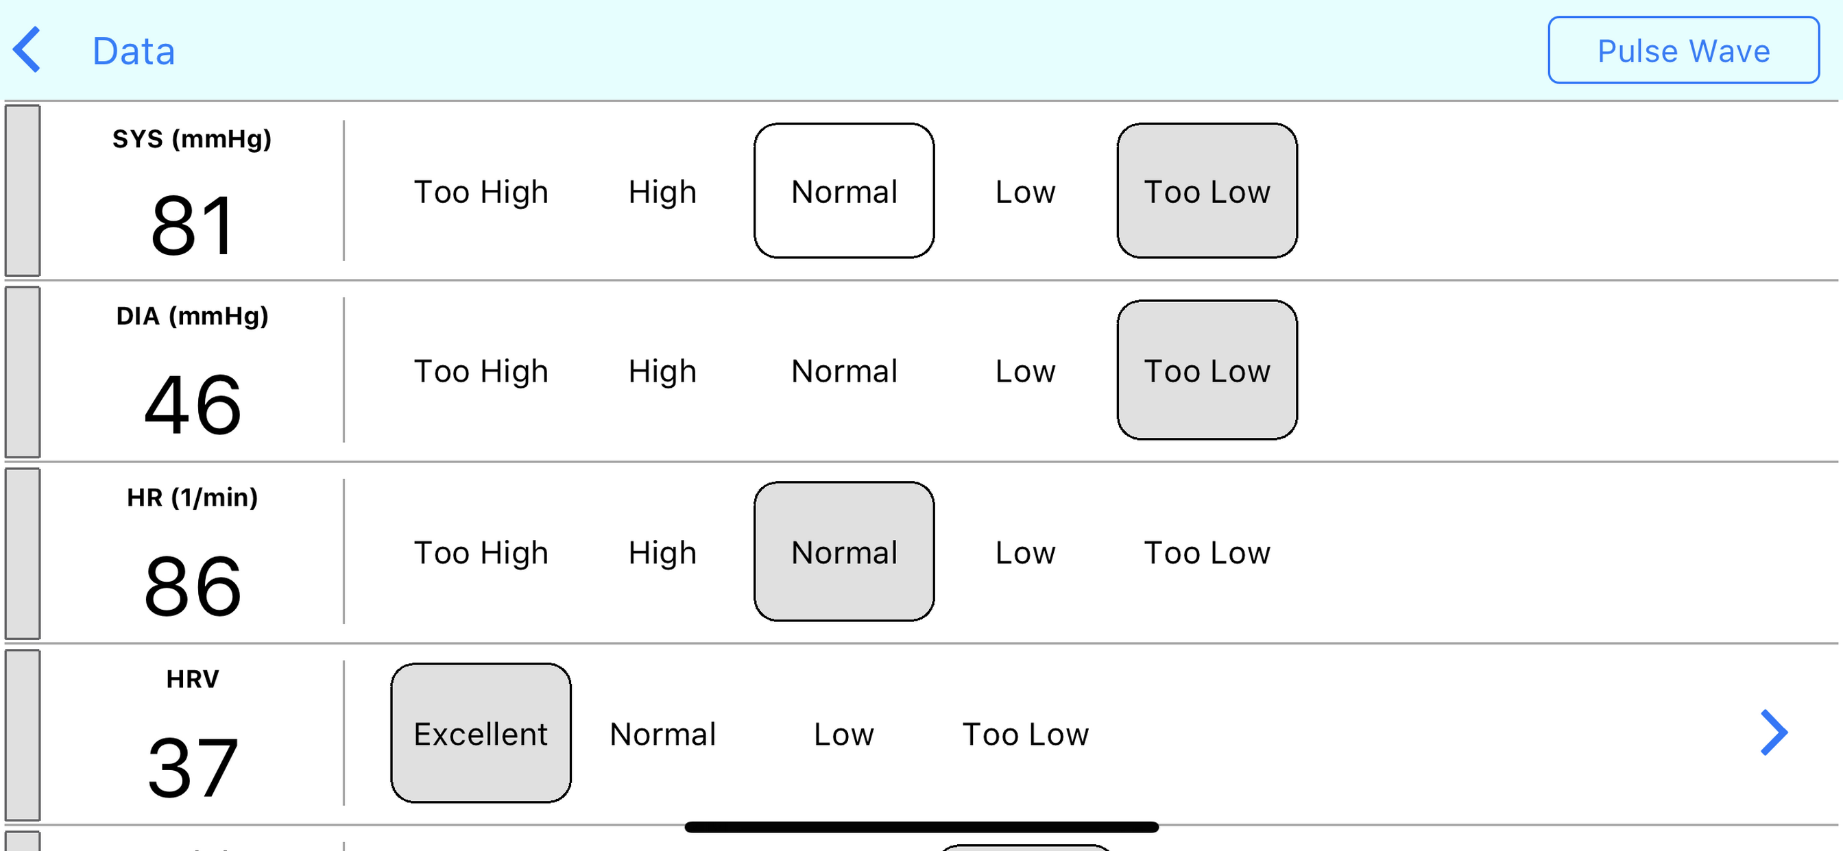The width and height of the screenshot is (1843, 851).
Task: Tap the back arrow icon
Action: click(x=27, y=50)
